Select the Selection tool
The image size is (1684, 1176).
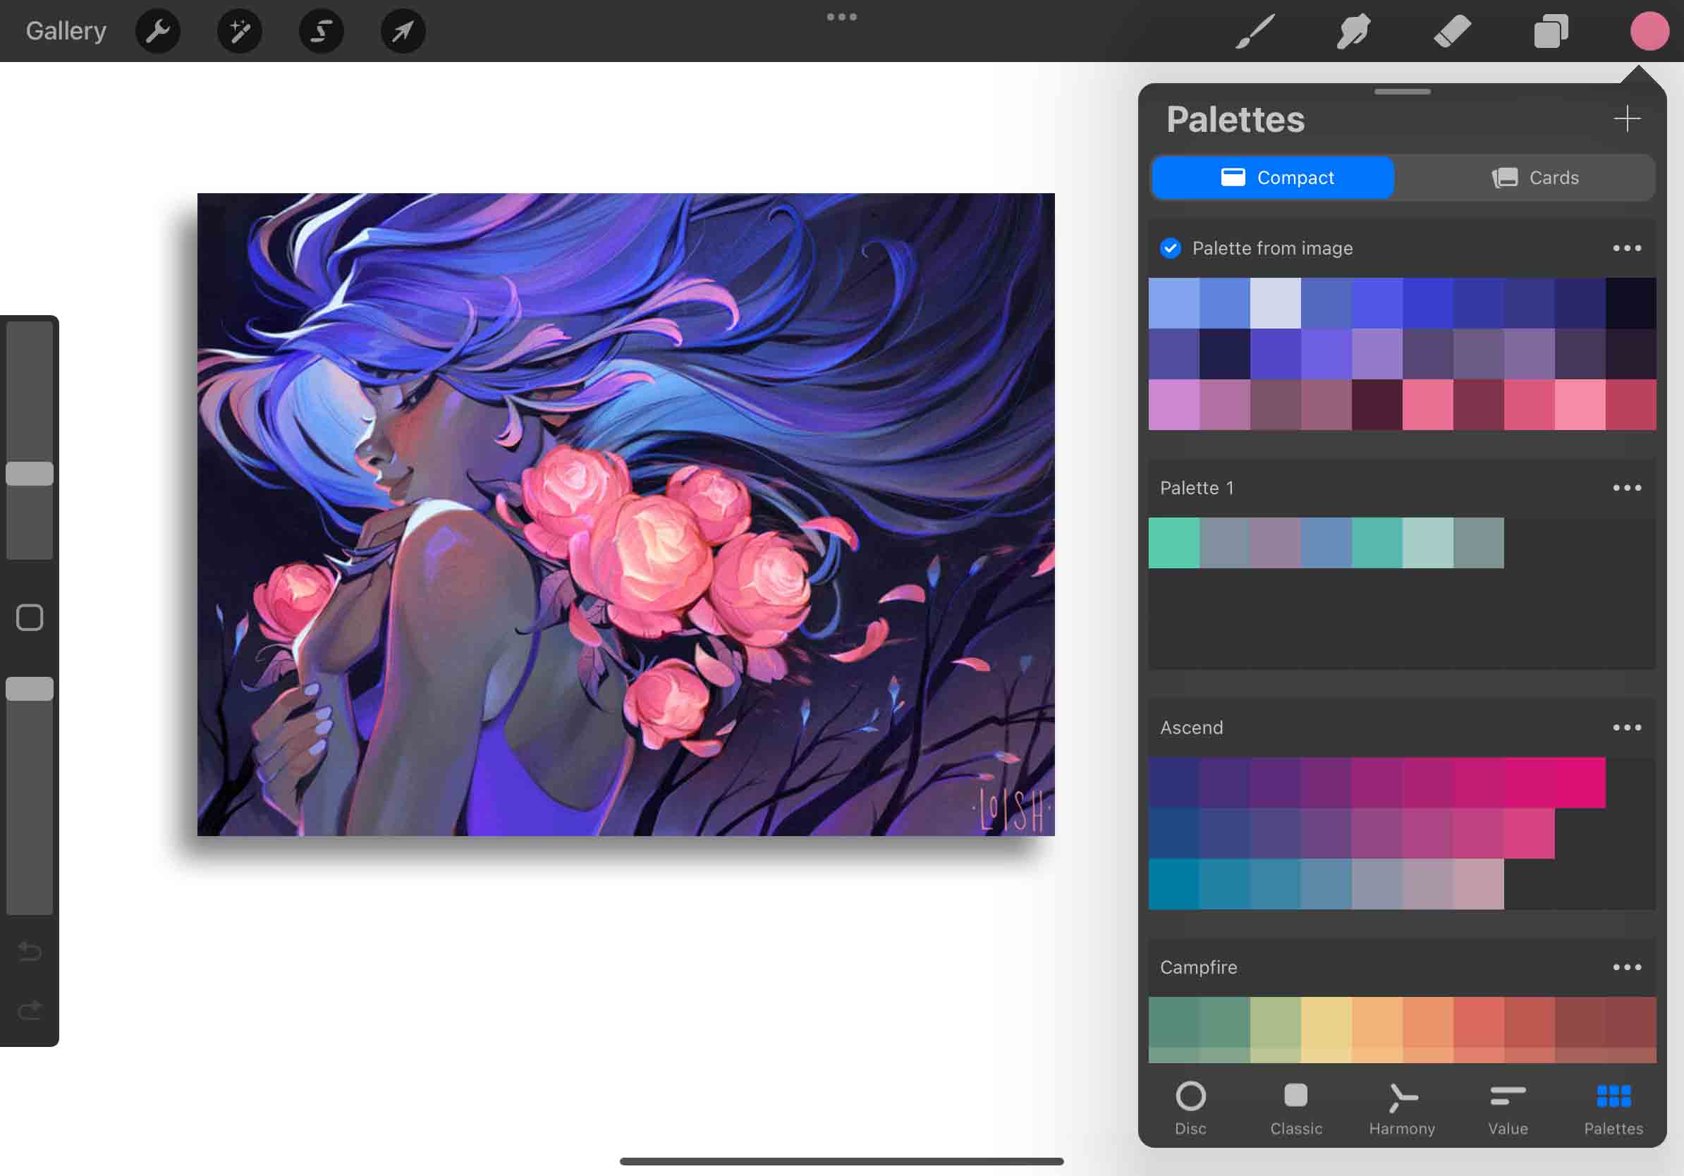click(321, 31)
